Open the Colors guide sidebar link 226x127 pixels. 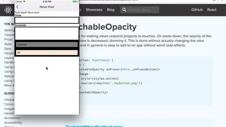(9, 104)
